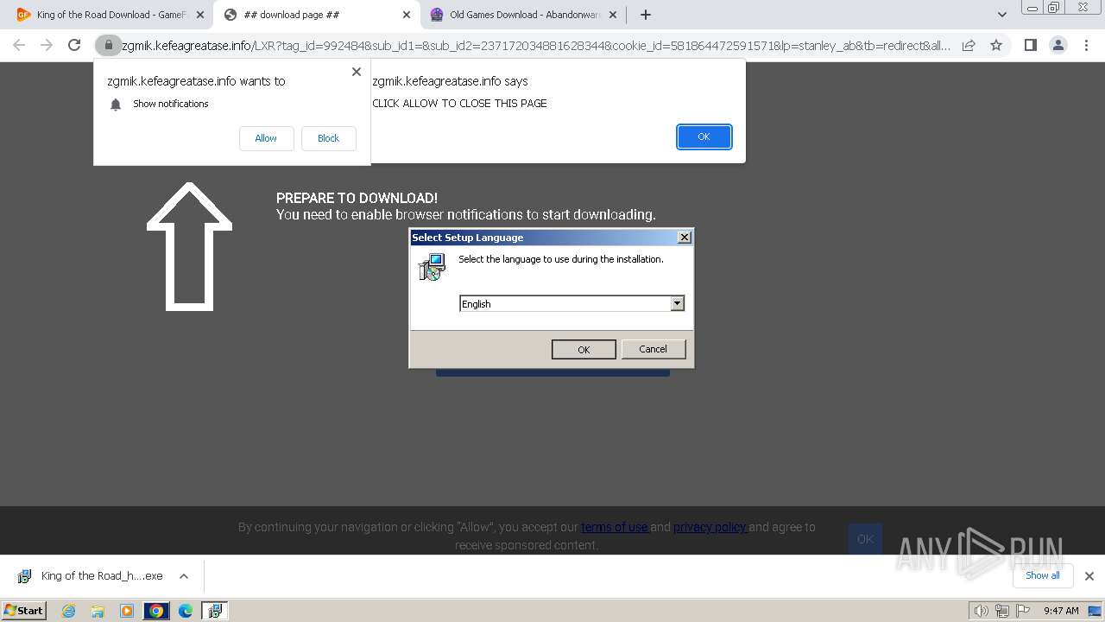Click the network tray icon
The height and width of the screenshot is (622, 1105).
point(1002,611)
